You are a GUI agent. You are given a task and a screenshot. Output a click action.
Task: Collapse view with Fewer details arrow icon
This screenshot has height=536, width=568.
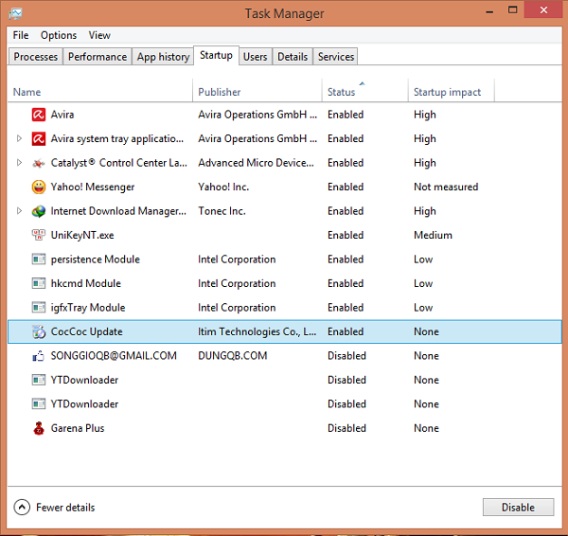coord(22,508)
